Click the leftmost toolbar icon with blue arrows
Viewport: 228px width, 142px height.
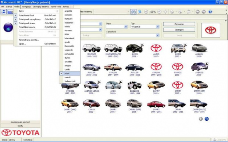pyautogui.click(x=3, y=12)
